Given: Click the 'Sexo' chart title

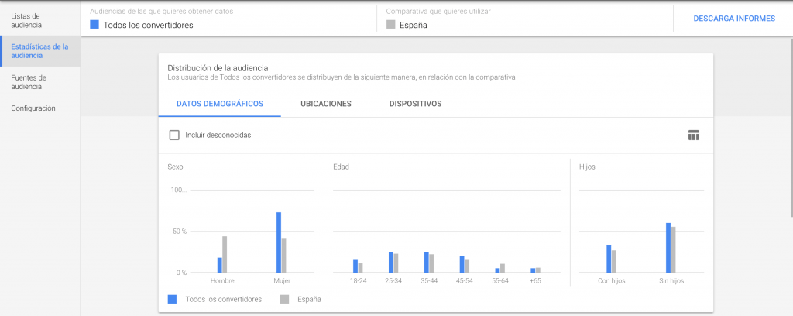Looking at the screenshot, I should point(175,167).
